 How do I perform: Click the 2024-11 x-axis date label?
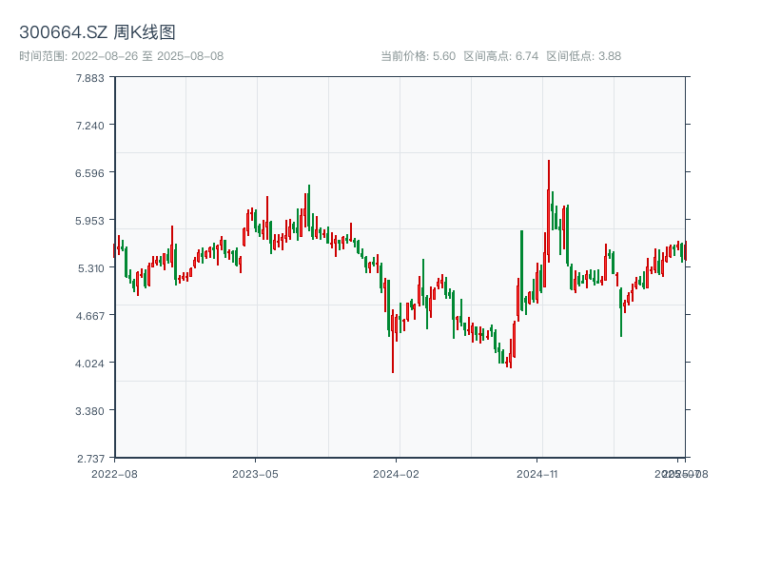(x=537, y=473)
